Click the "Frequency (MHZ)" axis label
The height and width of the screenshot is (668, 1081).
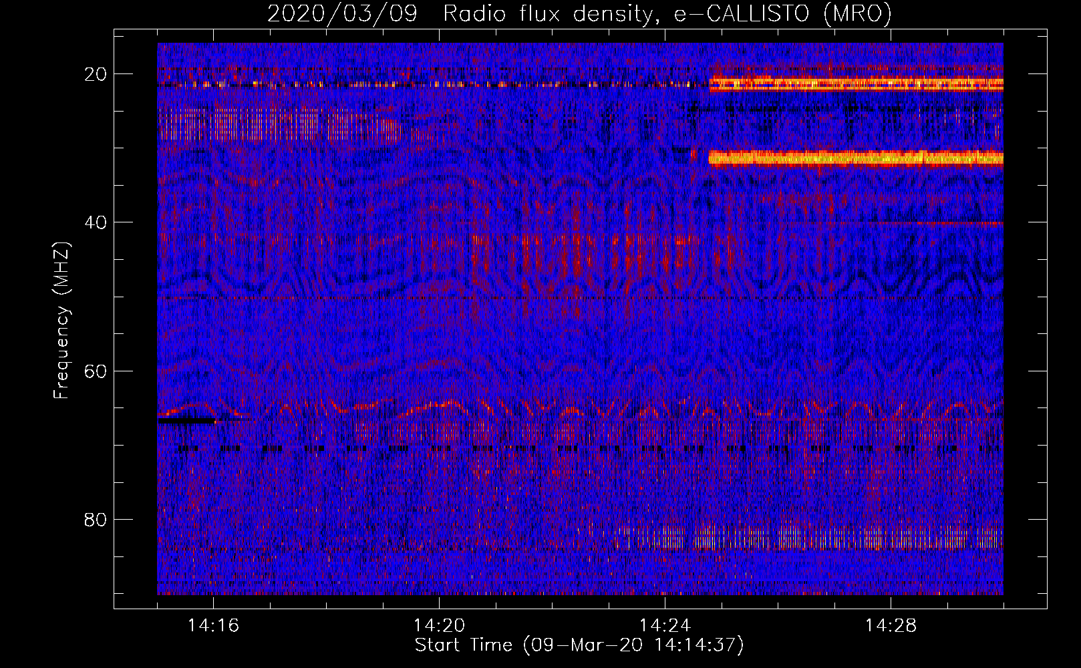tap(61, 321)
